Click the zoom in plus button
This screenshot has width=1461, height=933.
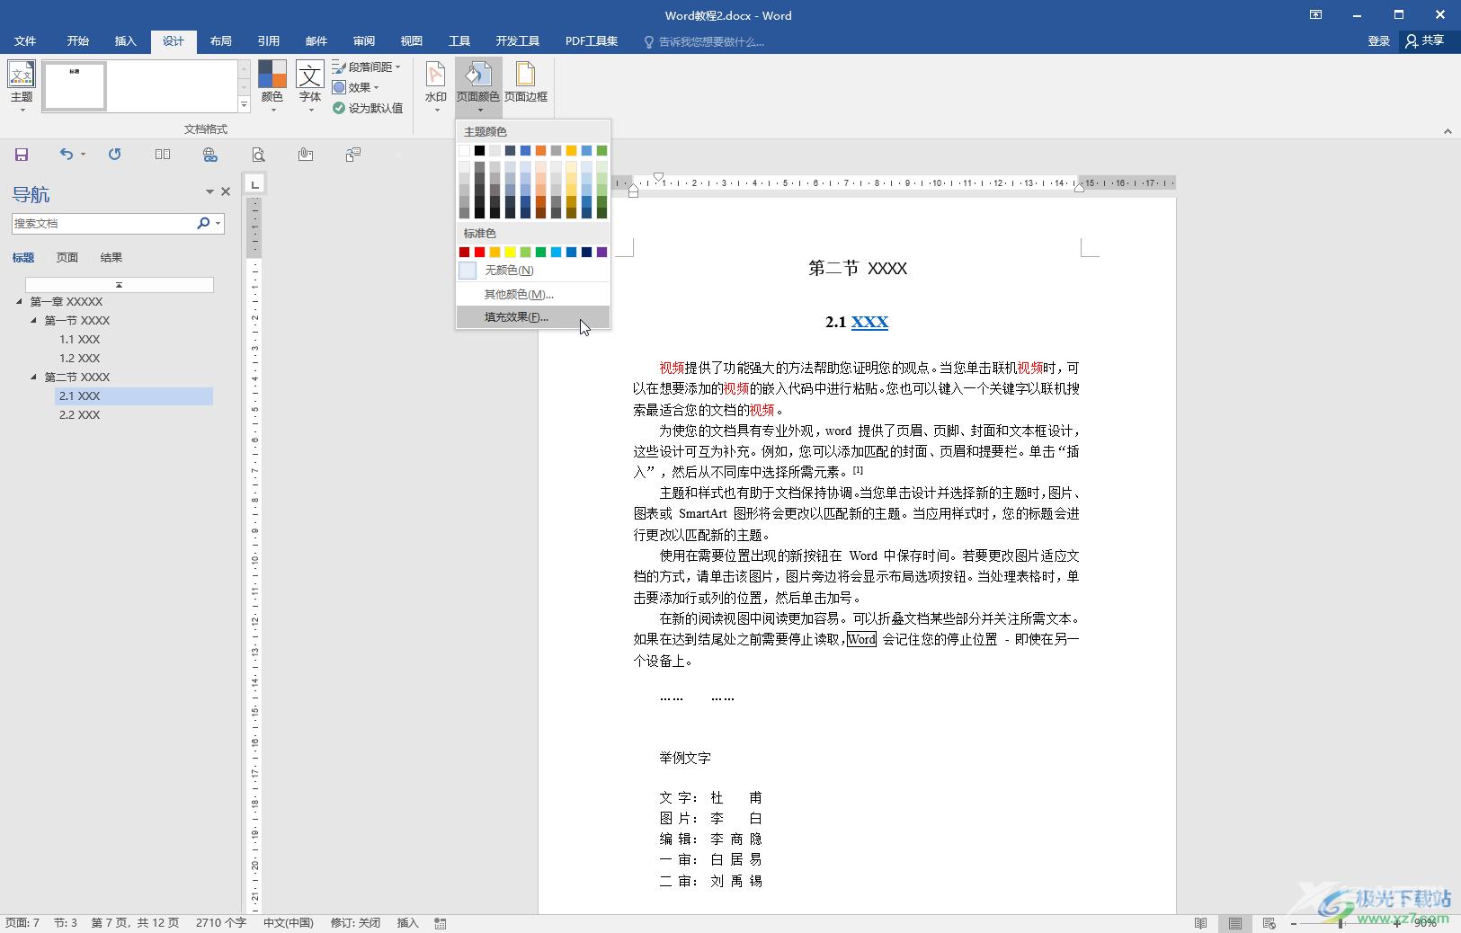point(1397,923)
